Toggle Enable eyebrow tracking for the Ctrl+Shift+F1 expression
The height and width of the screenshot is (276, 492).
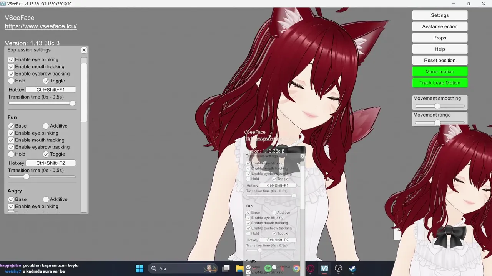point(11,74)
